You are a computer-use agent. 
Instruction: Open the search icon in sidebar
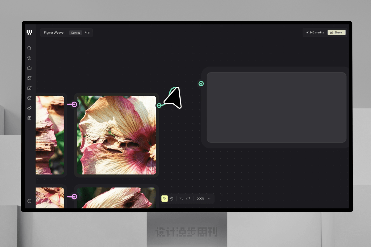(x=29, y=48)
